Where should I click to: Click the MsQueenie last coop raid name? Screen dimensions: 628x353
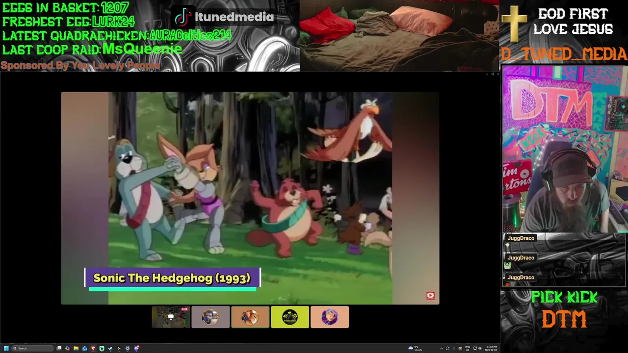point(142,49)
